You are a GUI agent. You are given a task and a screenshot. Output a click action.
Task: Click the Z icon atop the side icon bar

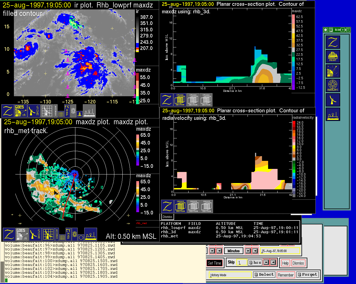coord(333,42)
